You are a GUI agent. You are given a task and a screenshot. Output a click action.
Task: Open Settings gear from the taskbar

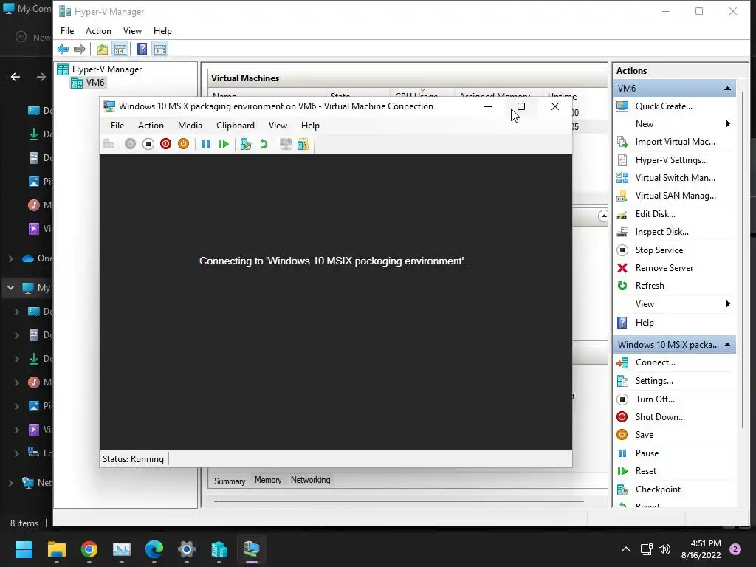click(x=187, y=549)
